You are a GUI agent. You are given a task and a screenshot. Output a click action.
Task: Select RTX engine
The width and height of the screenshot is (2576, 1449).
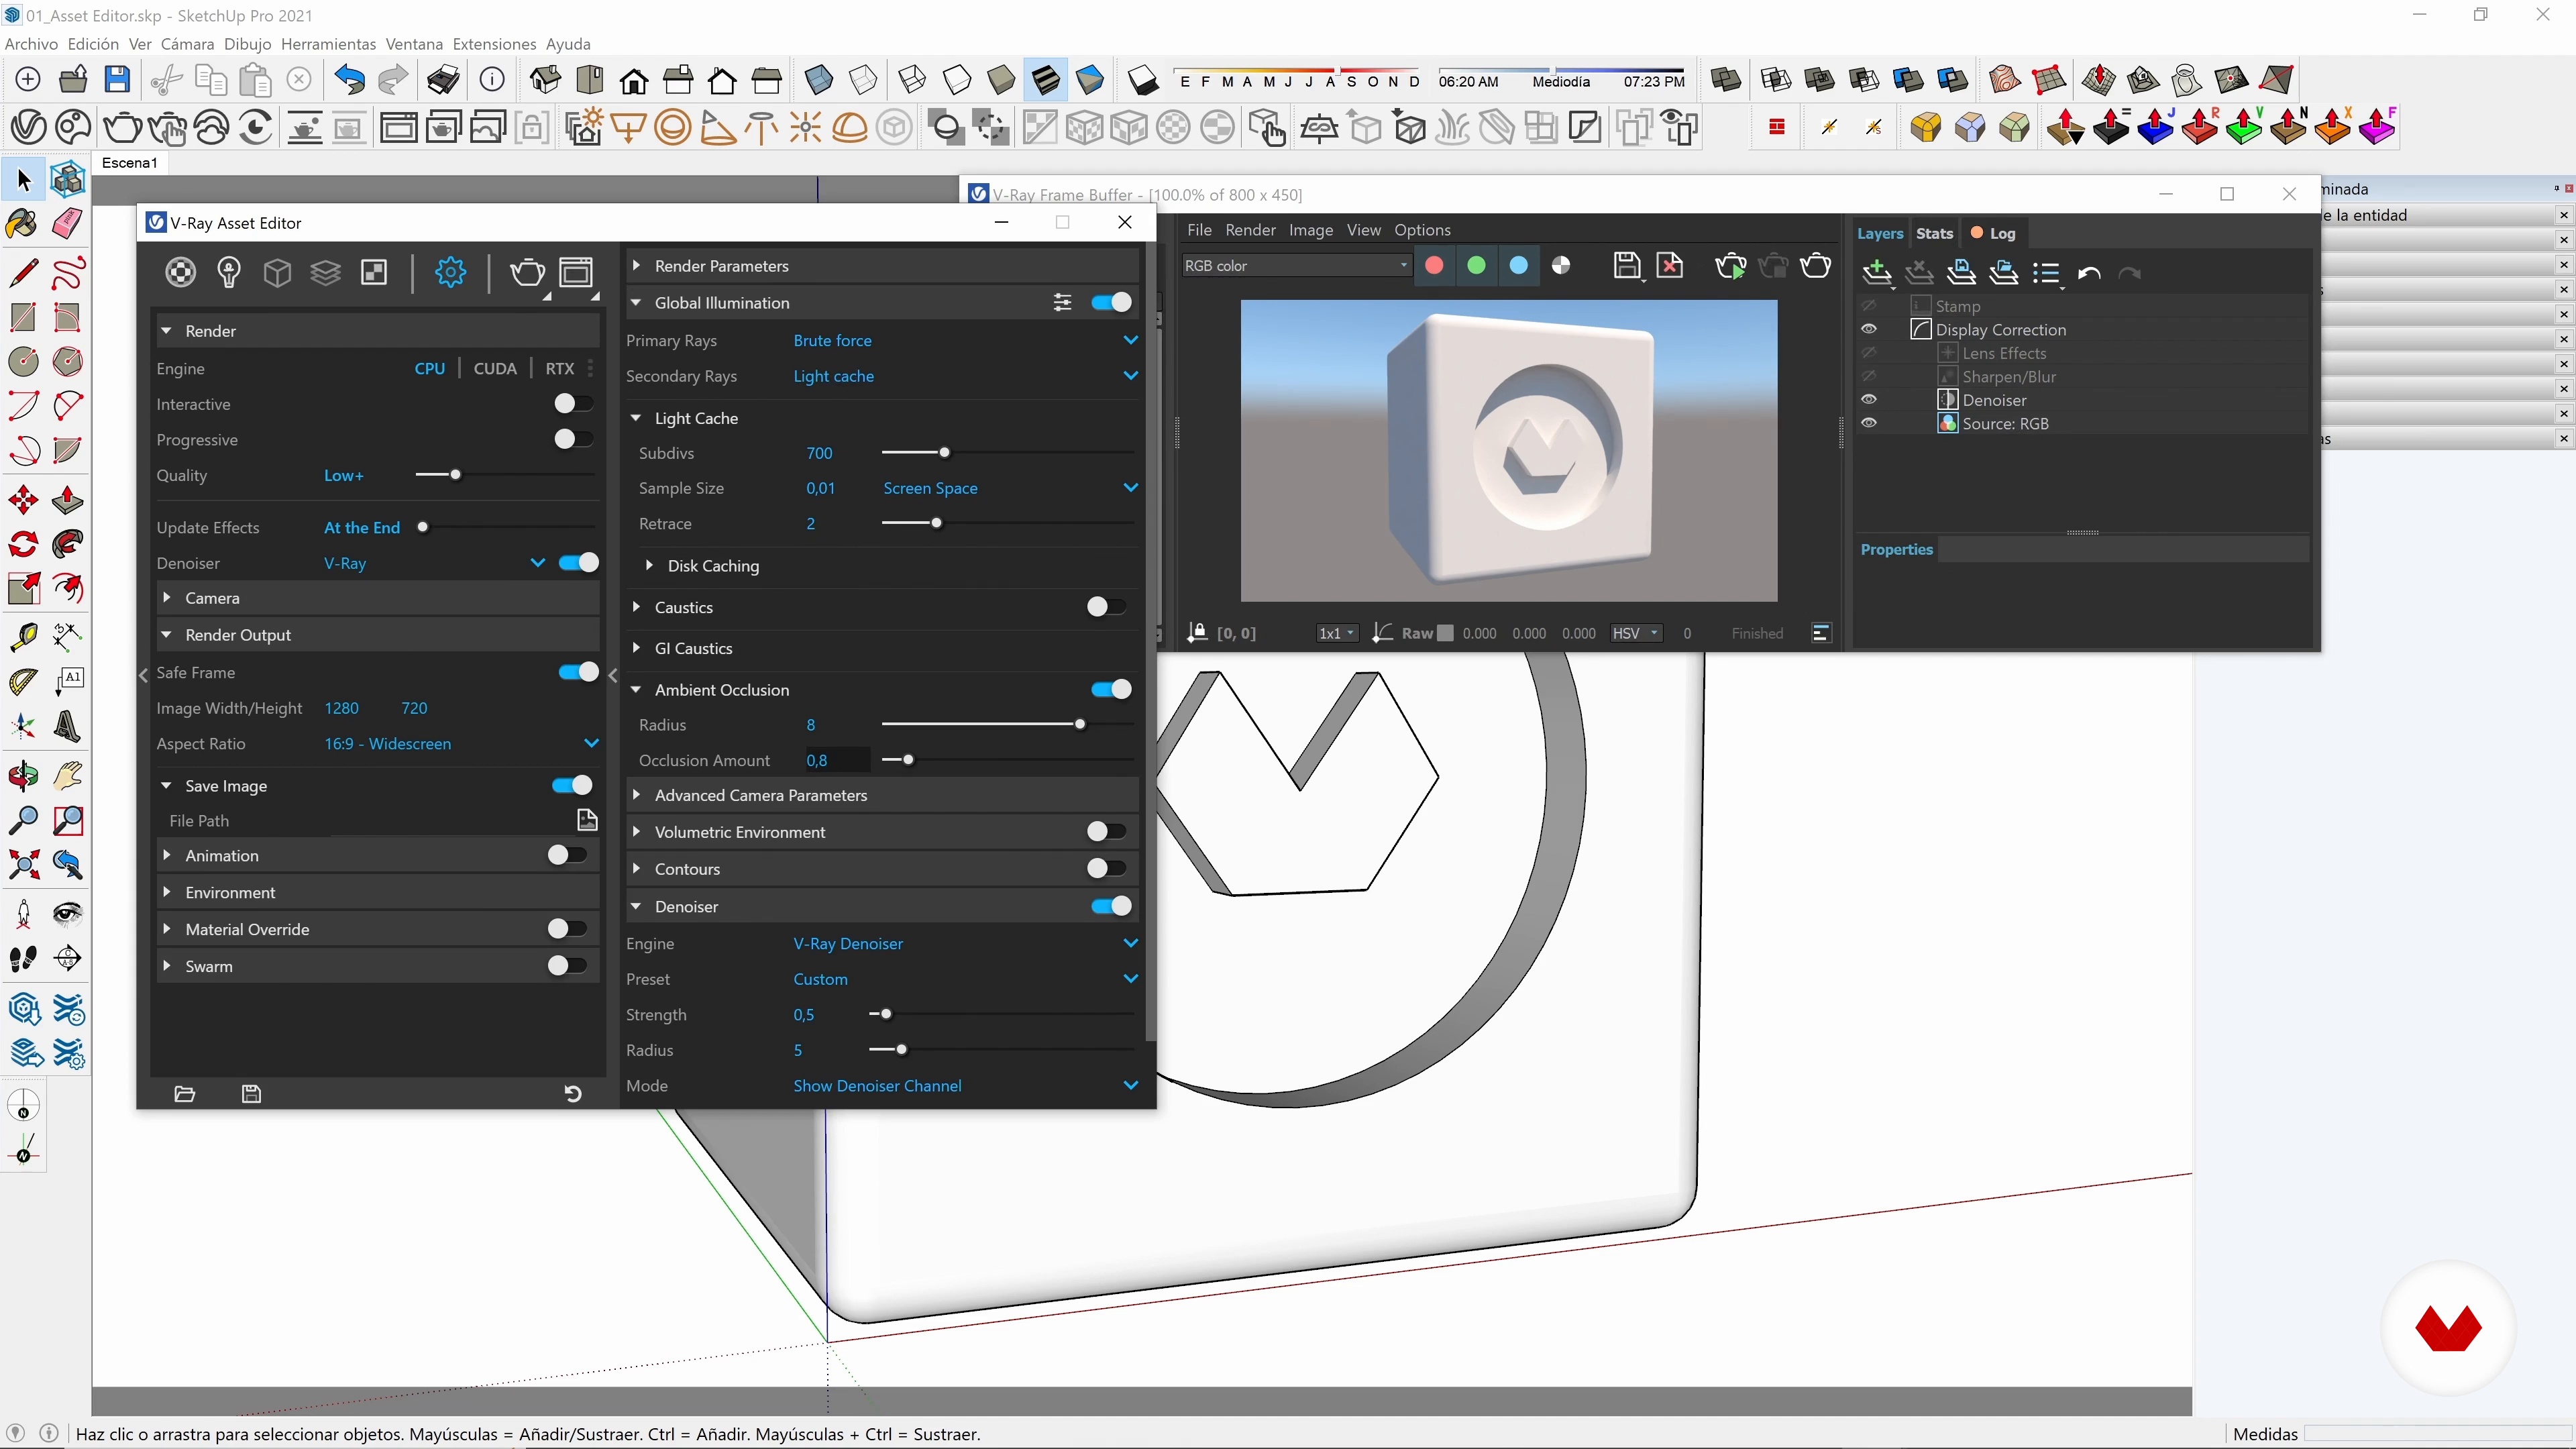click(560, 369)
